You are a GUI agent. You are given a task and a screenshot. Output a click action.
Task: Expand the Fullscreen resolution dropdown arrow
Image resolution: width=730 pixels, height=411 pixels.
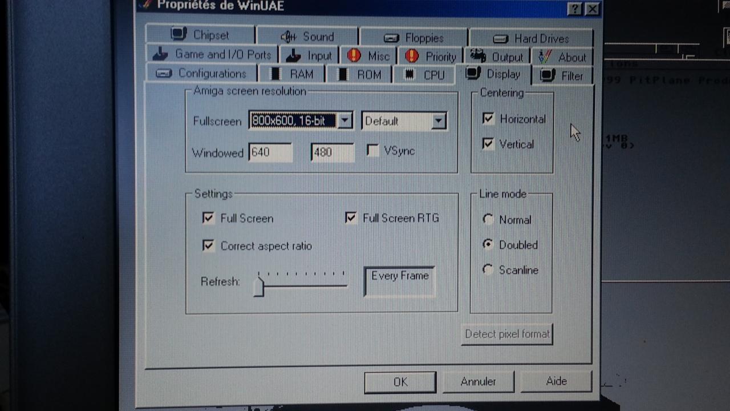click(x=344, y=120)
